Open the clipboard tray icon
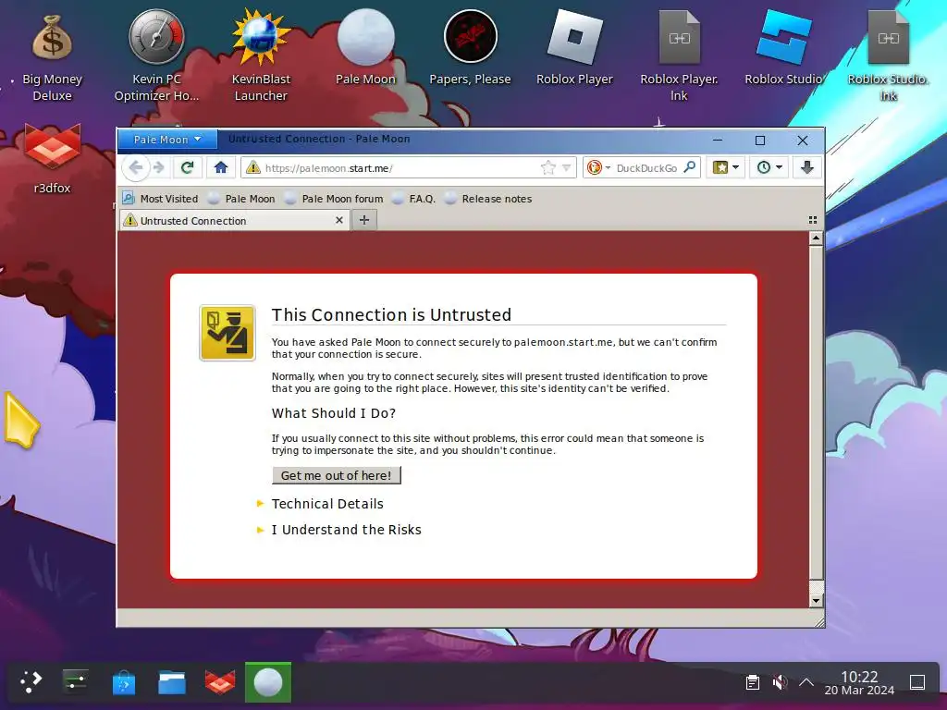This screenshot has height=710, width=947. (x=753, y=682)
